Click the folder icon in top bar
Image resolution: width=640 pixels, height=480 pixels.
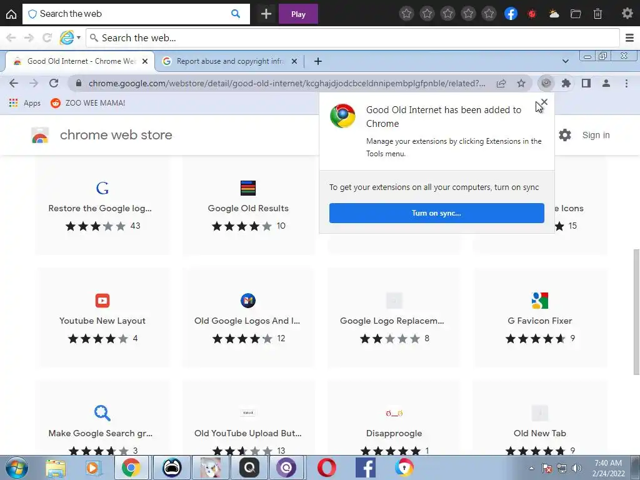click(576, 14)
